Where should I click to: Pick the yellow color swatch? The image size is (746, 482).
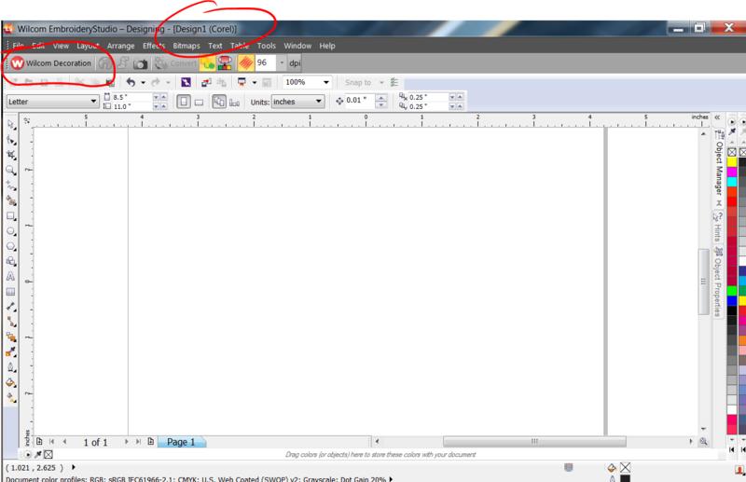tap(732, 162)
